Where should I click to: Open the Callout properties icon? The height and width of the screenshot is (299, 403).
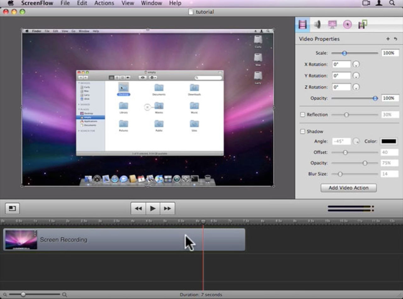347,25
